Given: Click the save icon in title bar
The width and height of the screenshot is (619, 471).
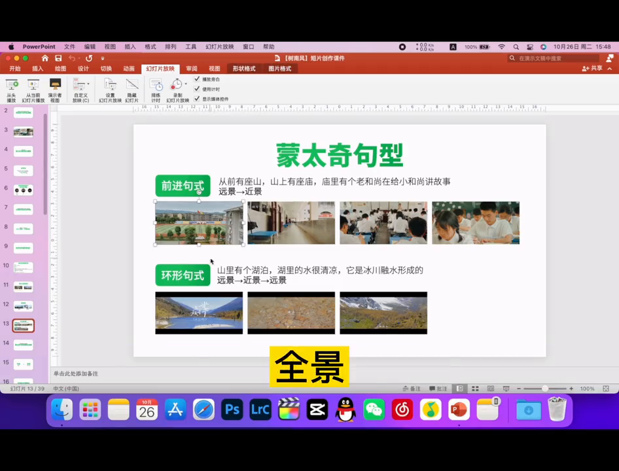Looking at the screenshot, I should click(x=58, y=58).
